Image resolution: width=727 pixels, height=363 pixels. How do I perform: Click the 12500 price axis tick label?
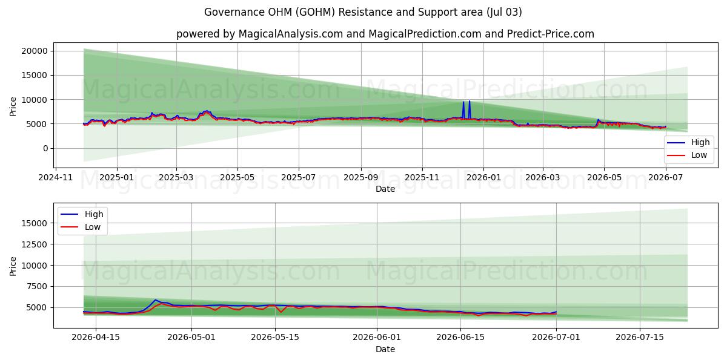(35, 244)
